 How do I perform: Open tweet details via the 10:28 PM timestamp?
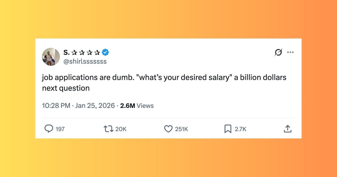(56, 106)
